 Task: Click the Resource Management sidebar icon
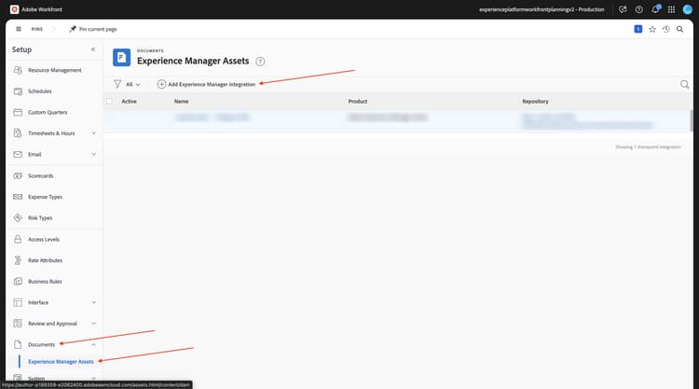pos(18,70)
